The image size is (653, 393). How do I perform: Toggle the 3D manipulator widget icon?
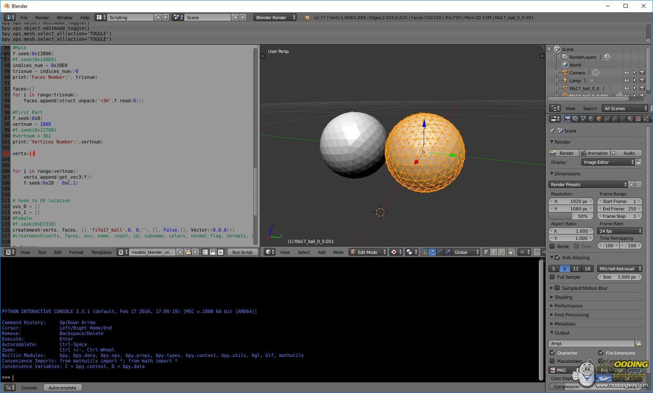pyautogui.click(x=424, y=252)
